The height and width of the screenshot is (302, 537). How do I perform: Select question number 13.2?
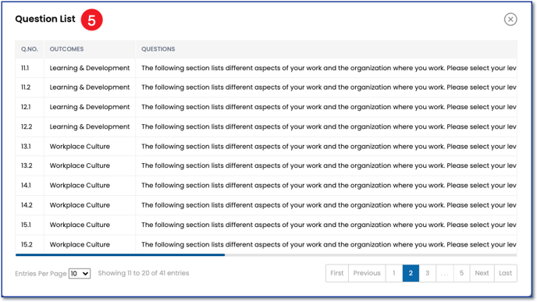(x=27, y=165)
